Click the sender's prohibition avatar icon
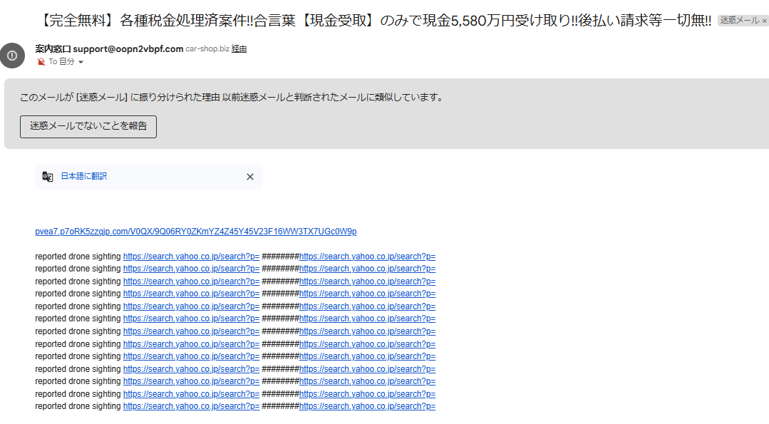The height and width of the screenshot is (424, 769). point(12,56)
